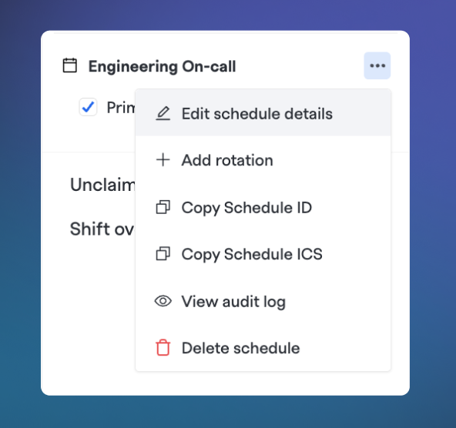Click the plus icon for Add rotation

coord(163,160)
